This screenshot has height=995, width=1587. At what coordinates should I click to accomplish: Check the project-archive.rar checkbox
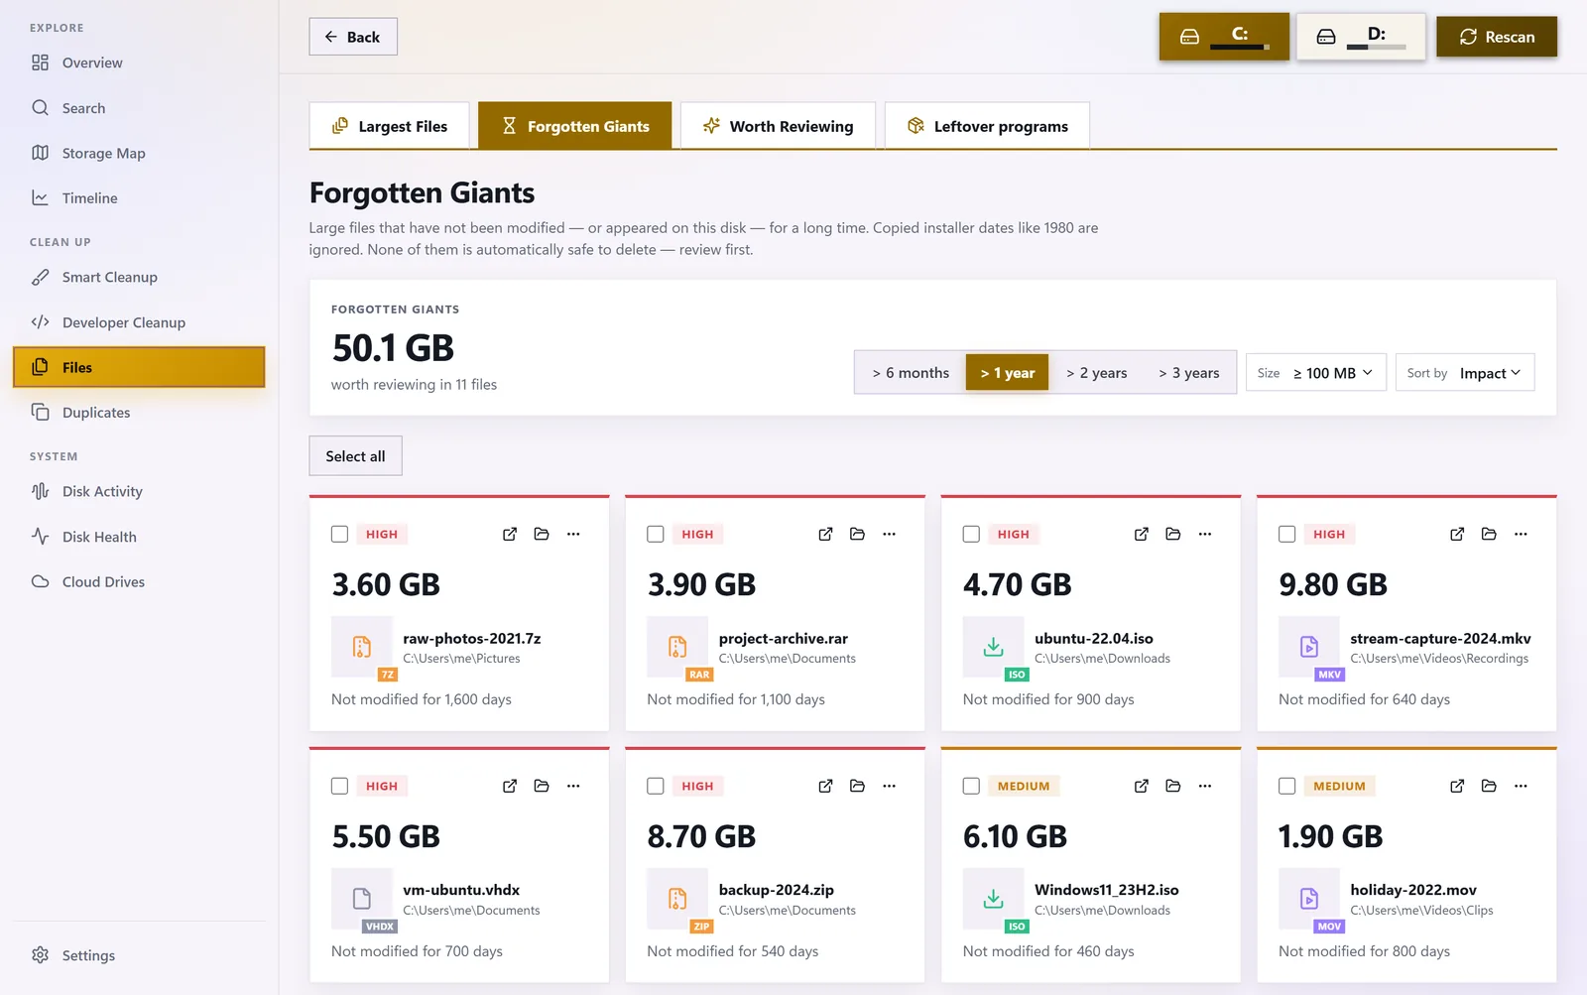[x=656, y=534]
